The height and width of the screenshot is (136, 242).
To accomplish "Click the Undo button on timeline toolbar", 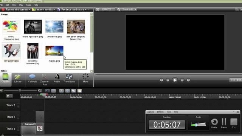I will (x=47, y=91).
